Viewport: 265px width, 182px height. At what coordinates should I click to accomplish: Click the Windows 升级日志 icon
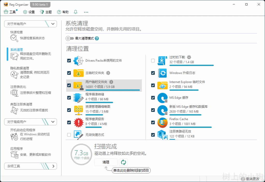162,73
